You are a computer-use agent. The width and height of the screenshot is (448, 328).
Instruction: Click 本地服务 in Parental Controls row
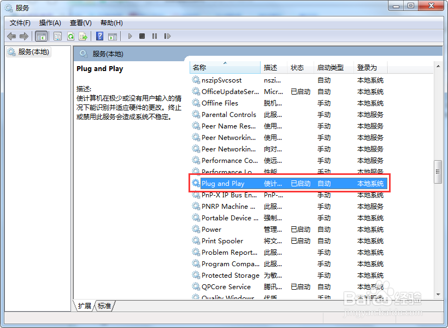point(370,114)
